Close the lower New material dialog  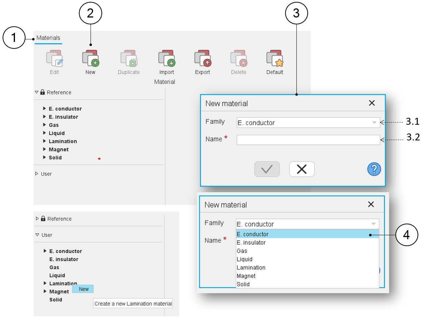pos(371,204)
